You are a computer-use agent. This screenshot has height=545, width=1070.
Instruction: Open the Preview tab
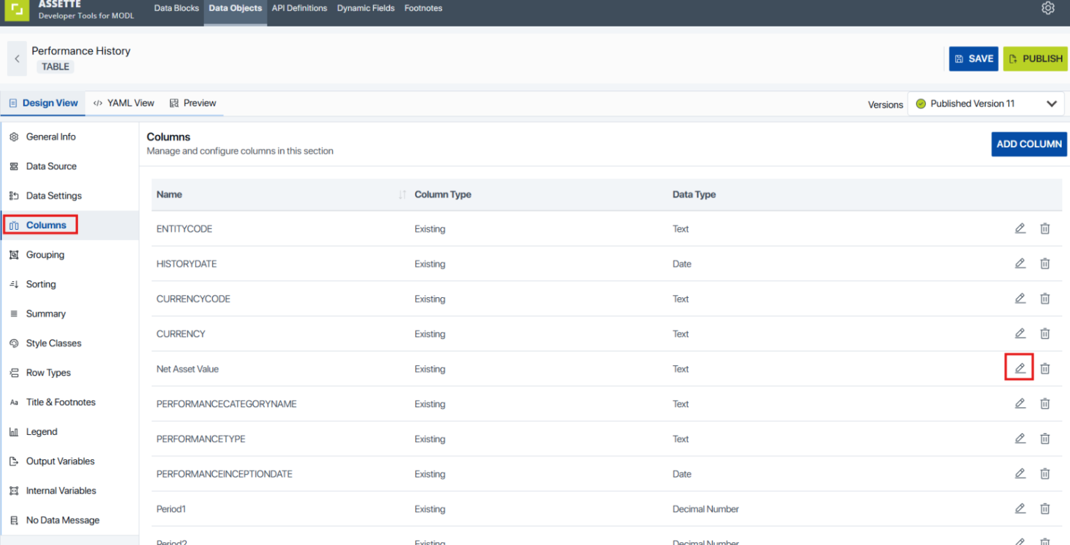tap(193, 103)
